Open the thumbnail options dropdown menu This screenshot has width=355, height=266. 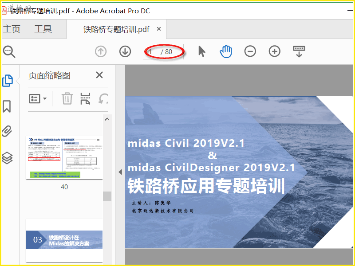point(38,98)
